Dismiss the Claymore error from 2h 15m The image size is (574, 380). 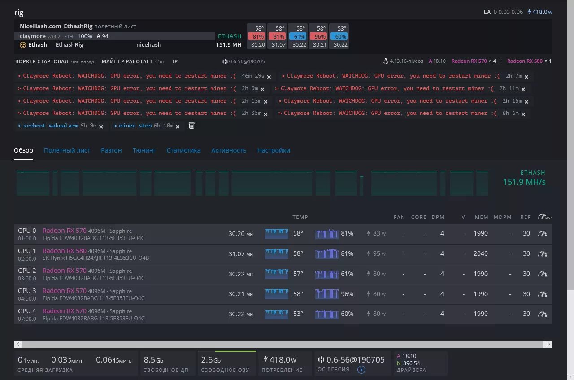526,102
